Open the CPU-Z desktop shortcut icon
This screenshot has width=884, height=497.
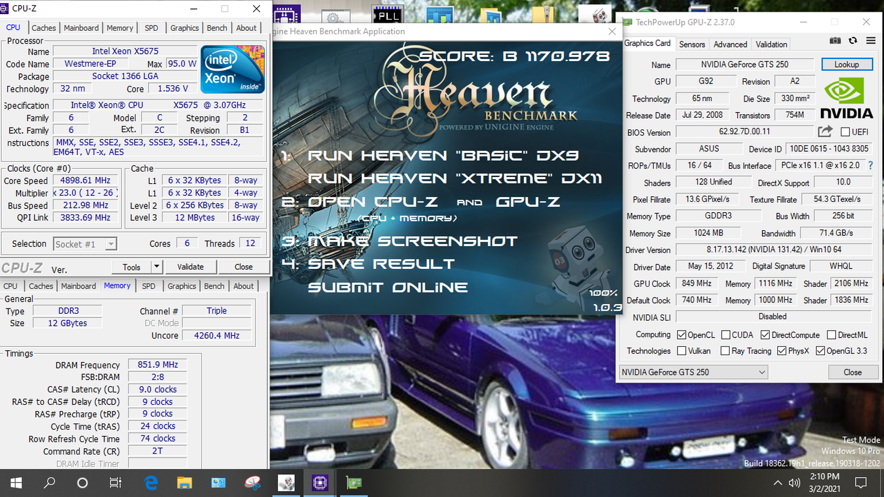pos(287,15)
